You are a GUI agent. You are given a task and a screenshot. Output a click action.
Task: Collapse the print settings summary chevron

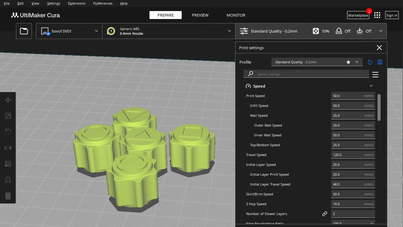pos(381,31)
